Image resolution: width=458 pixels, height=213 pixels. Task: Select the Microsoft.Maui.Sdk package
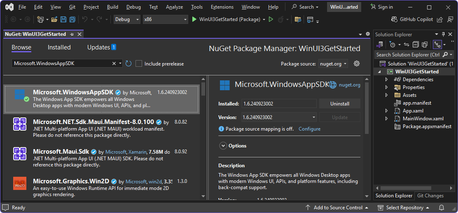coord(101,158)
